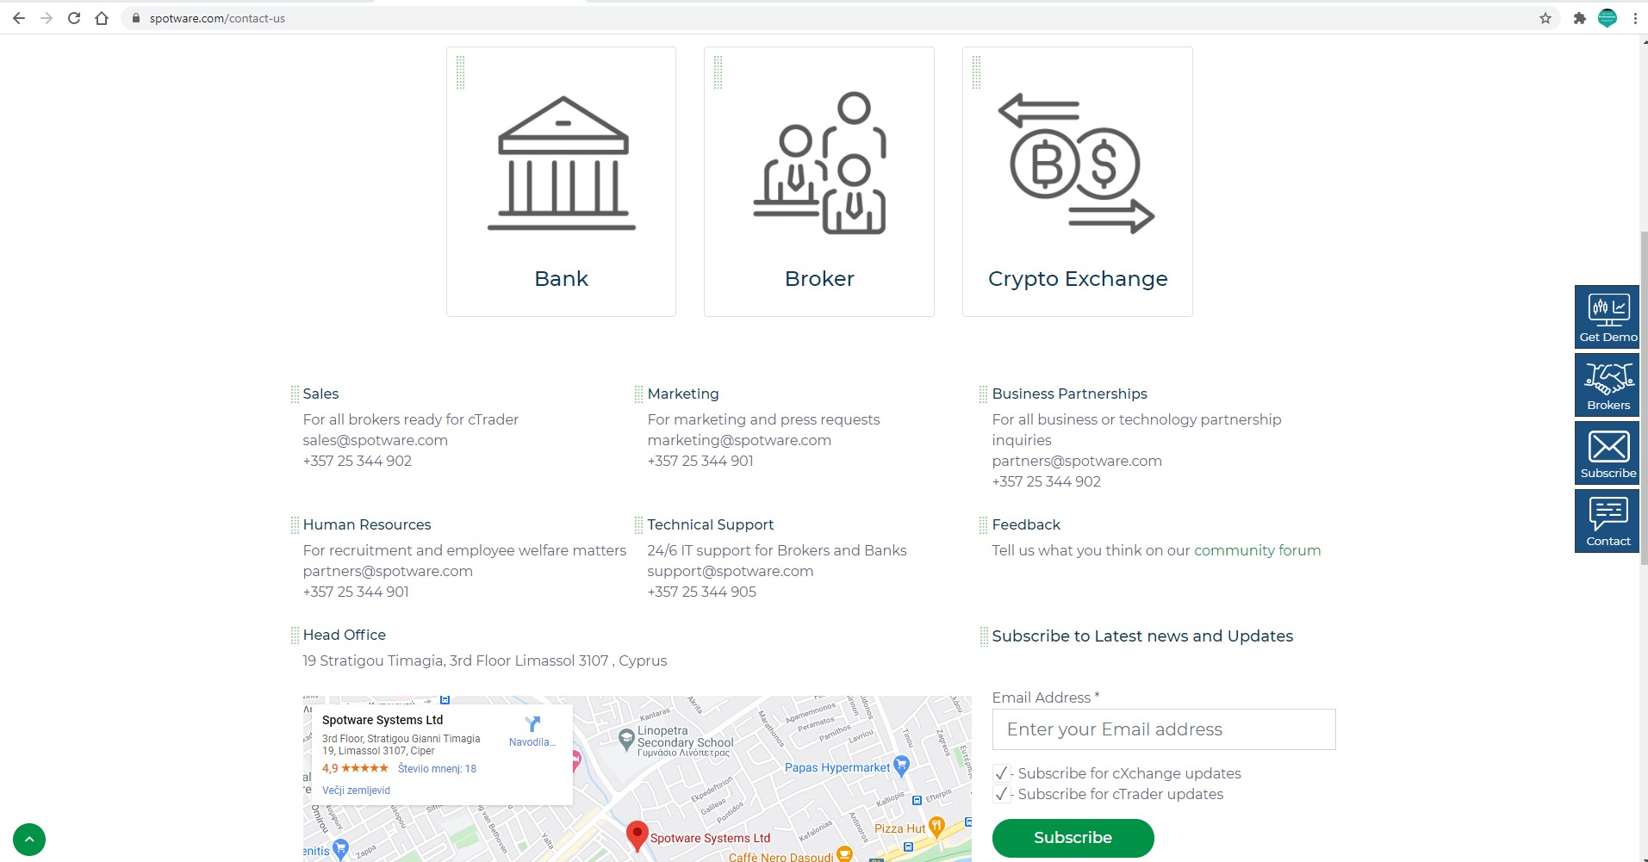Click the Bank card title
Image resolution: width=1648 pixels, height=862 pixels.
(x=562, y=279)
